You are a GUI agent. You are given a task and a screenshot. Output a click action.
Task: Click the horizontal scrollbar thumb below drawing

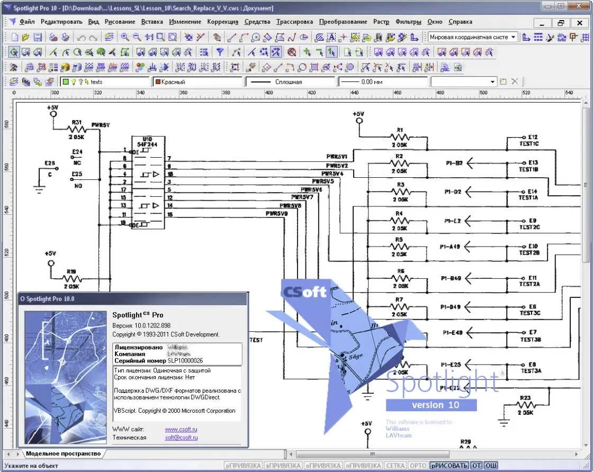coord(373,454)
